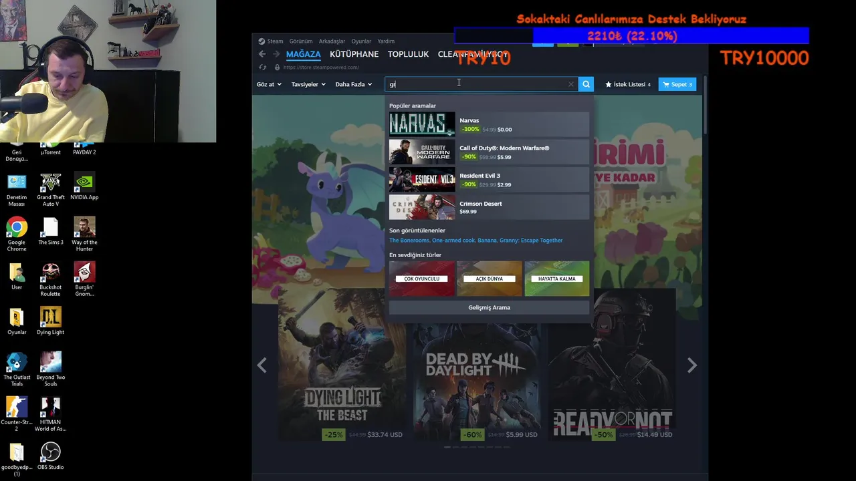Launch Counter-Strike 2 desktop shortcut
Image resolution: width=856 pixels, height=481 pixels.
[17, 414]
